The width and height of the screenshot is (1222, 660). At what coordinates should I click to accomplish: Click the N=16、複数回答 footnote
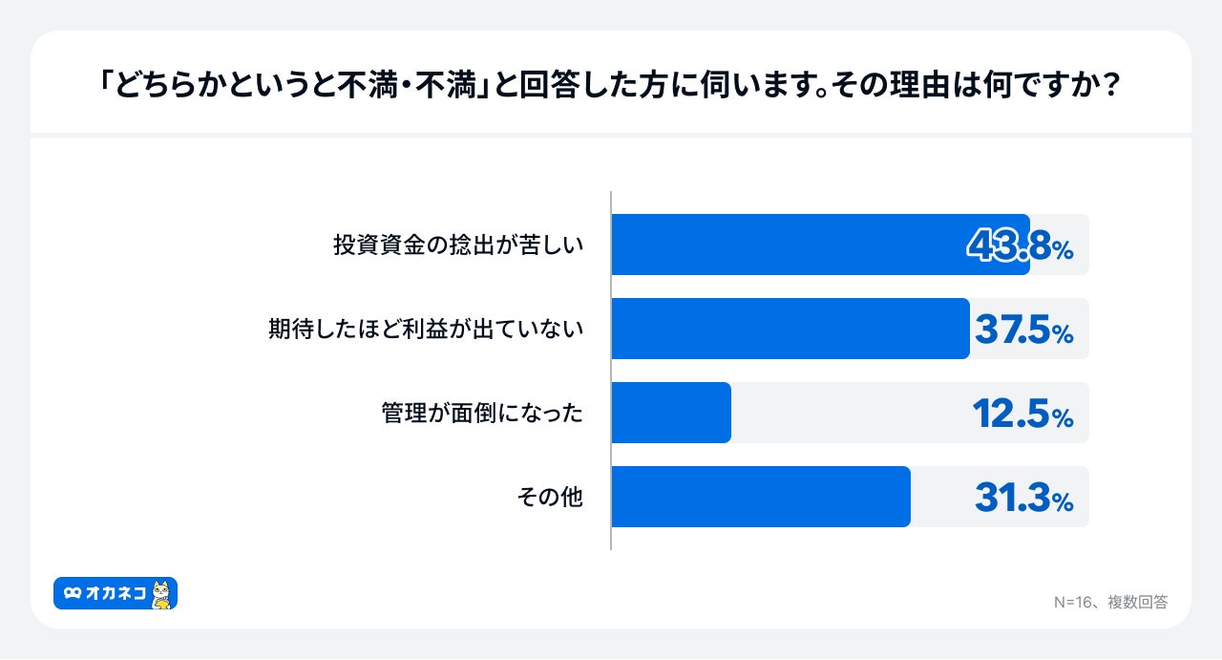(1110, 602)
